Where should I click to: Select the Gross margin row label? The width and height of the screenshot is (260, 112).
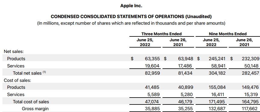click(35, 109)
